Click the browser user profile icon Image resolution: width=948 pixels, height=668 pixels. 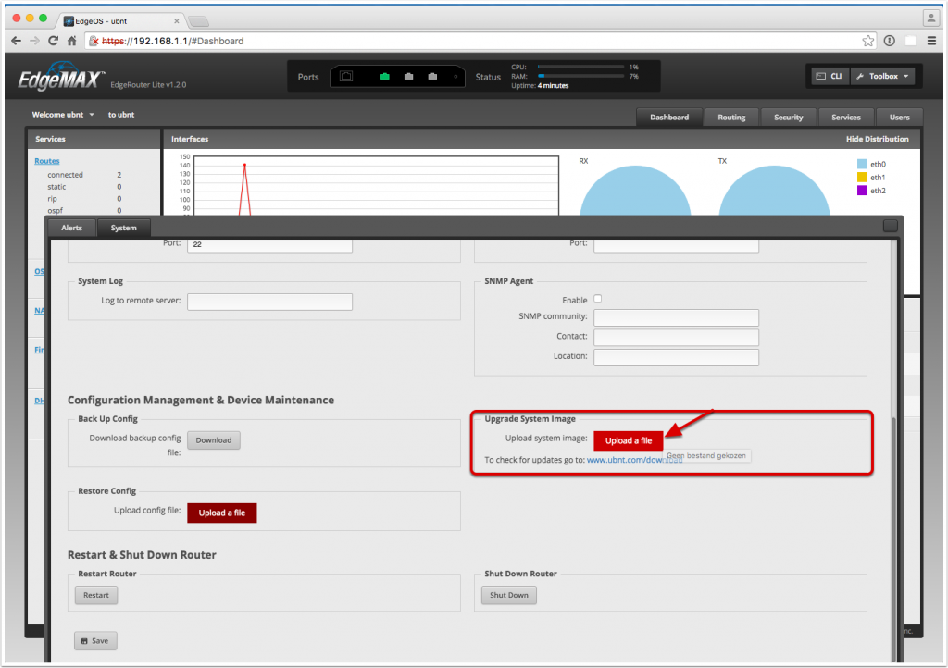[x=931, y=19]
